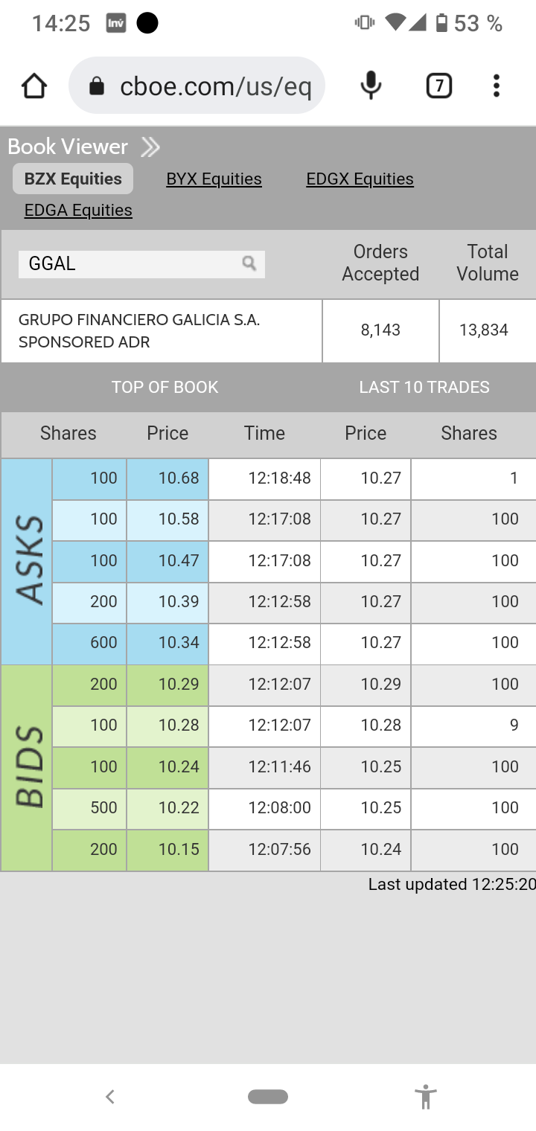Tap the browser home icon

(34, 86)
